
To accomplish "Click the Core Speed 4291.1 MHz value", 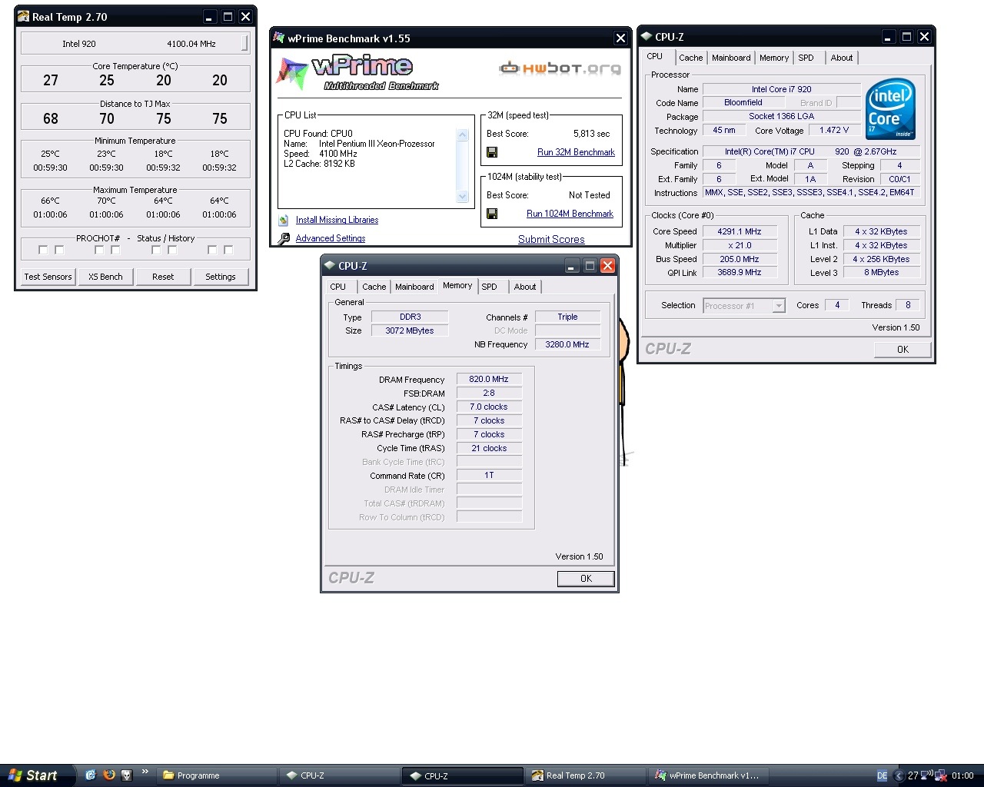I will click(740, 231).
